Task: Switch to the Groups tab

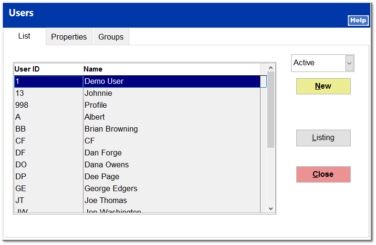Action: coord(111,37)
